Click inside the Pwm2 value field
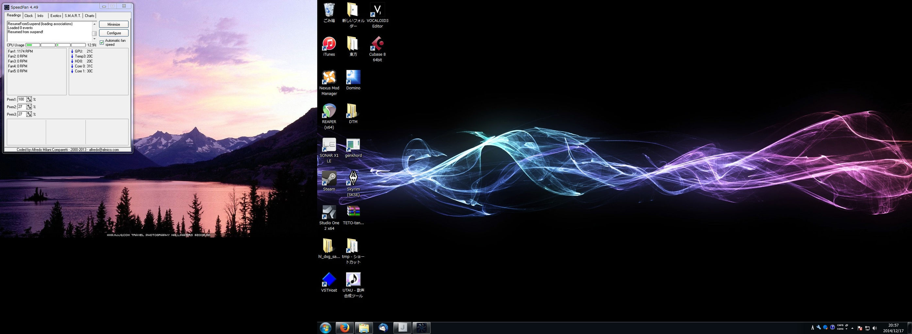Screen dimensions: 912x334 pos(22,107)
